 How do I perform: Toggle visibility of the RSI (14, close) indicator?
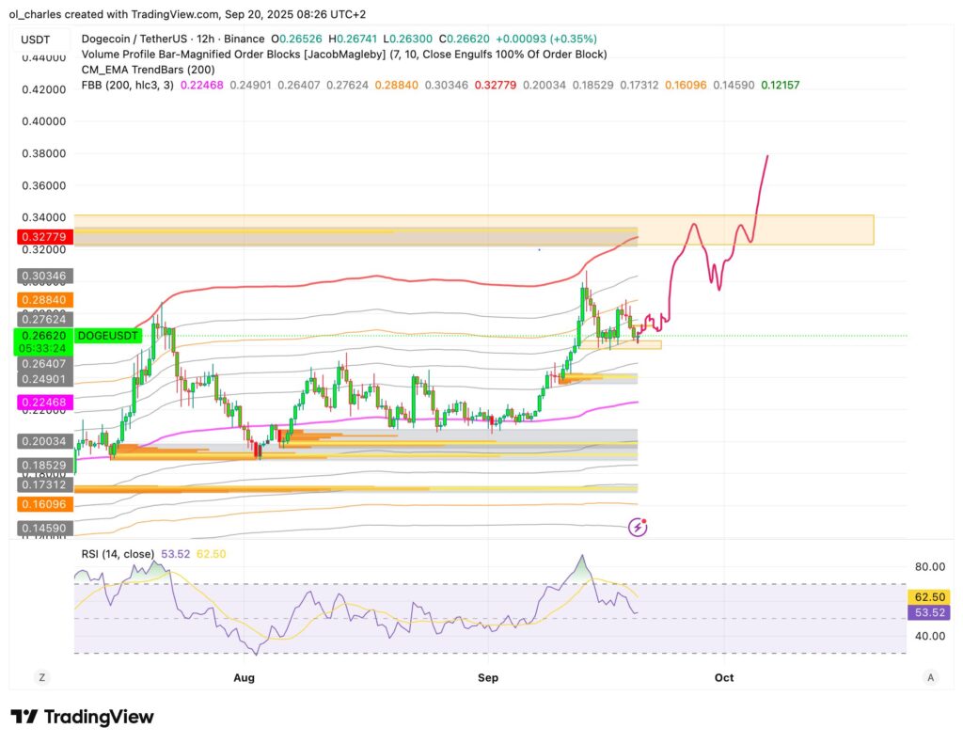point(120,554)
